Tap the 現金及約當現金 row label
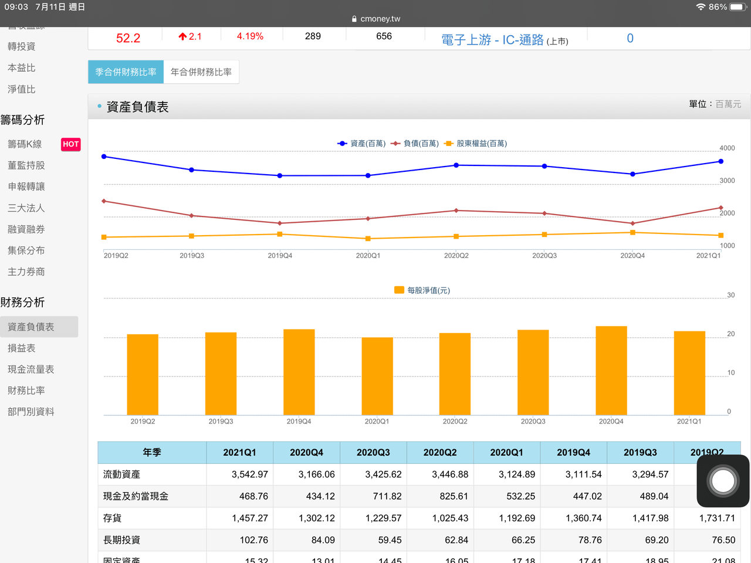 [136, 496]
